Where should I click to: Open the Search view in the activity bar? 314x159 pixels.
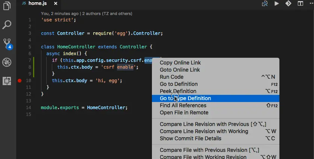click(7, 25)
